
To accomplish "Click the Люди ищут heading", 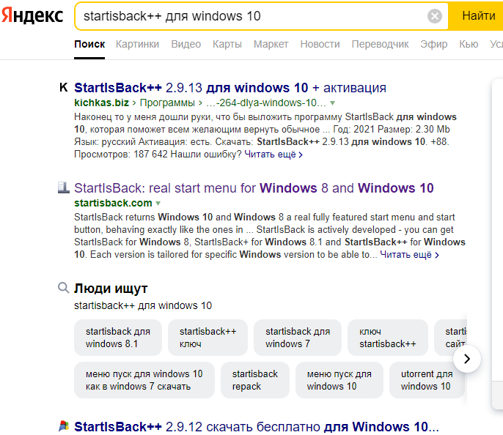I will (x=111, y=289).
